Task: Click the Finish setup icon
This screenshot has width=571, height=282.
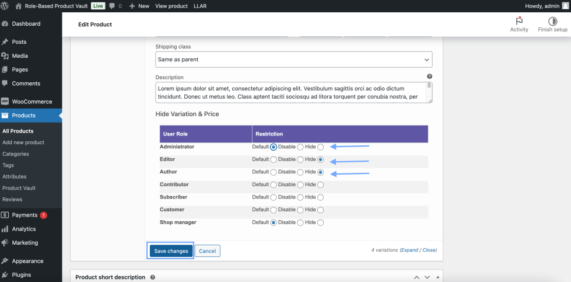Action: [x=552, y=22]
